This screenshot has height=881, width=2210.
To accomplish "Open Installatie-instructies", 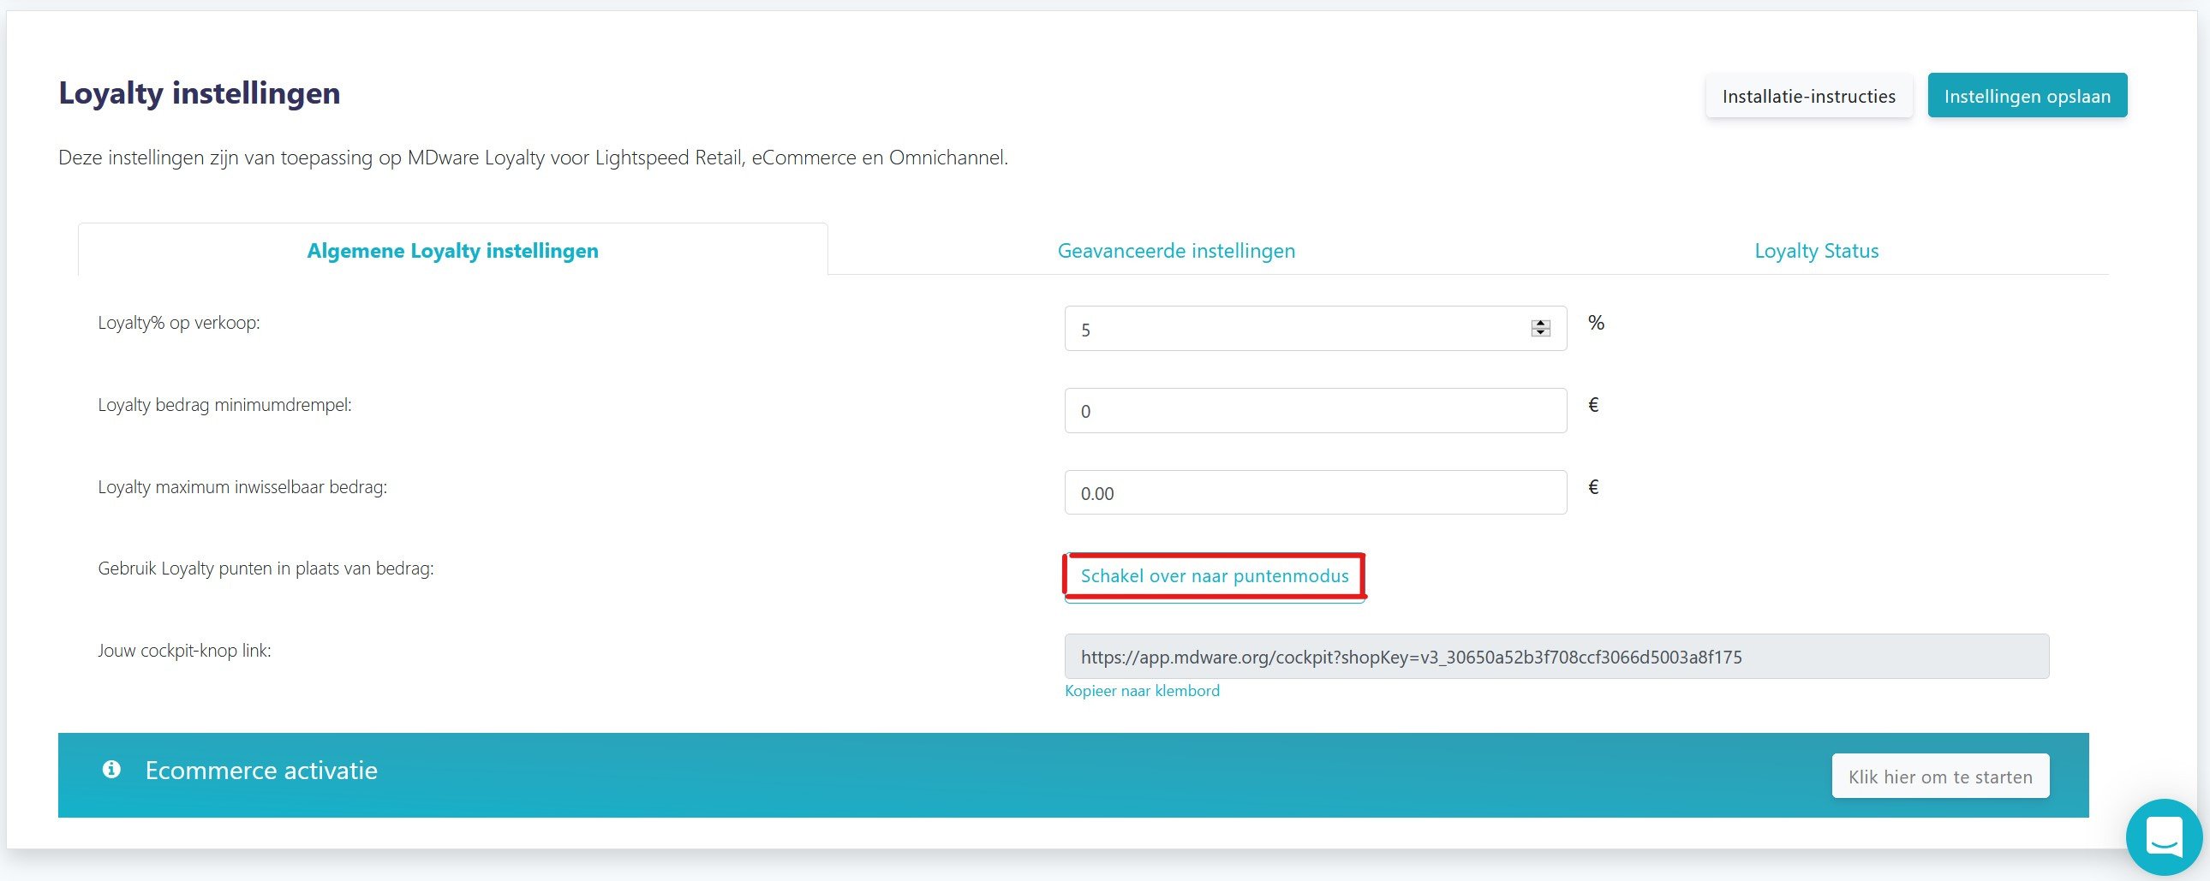I will pyautogui.click(x=1808, y=95).
